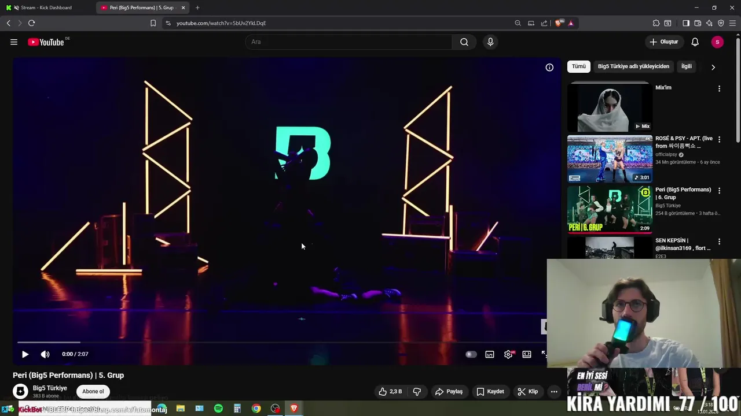Viewport: 741px width, 416px height.
Task: Open the notifications bell
Action: [695, 42]
